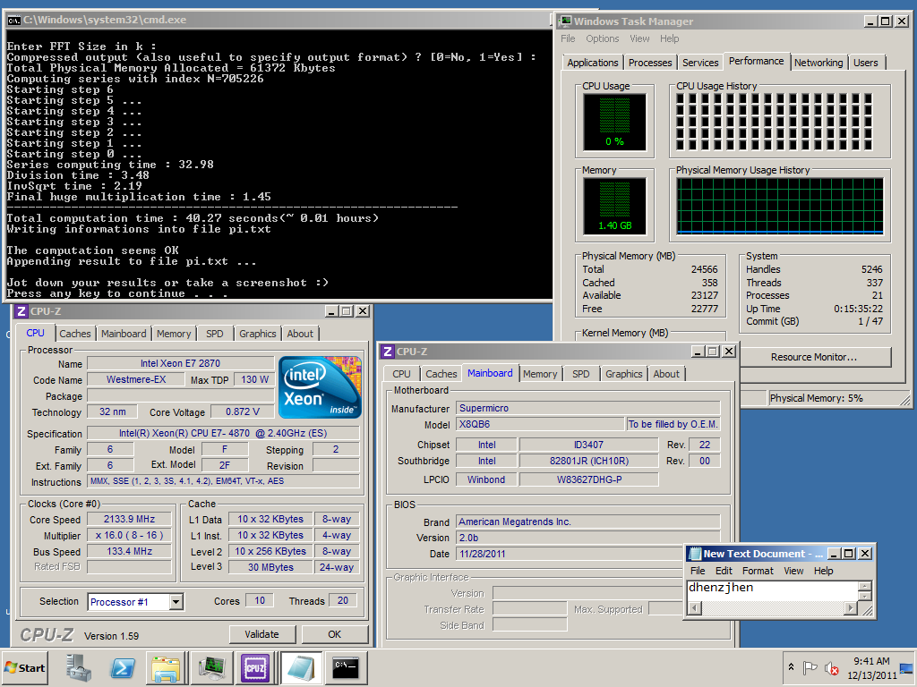Switch to SPD tab in Mainboard CPU-Z window
This screenshot has height=687, width=917.
pyautogui.click(x=580, y=374)
